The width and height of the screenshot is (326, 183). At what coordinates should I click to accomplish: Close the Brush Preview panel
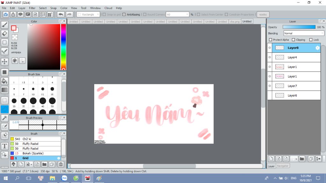pyautogui.click(x=64, y=118)
